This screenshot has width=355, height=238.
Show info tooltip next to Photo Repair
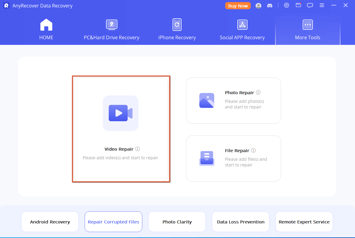click(258, 92)
